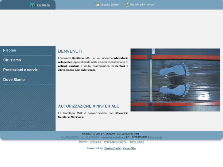
Task: Open Prestazioni e servizi in the sidebar menu
Action: (21, 70)
